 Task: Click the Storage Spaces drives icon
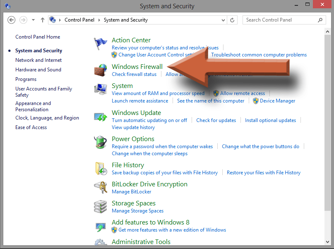[100, 207]
